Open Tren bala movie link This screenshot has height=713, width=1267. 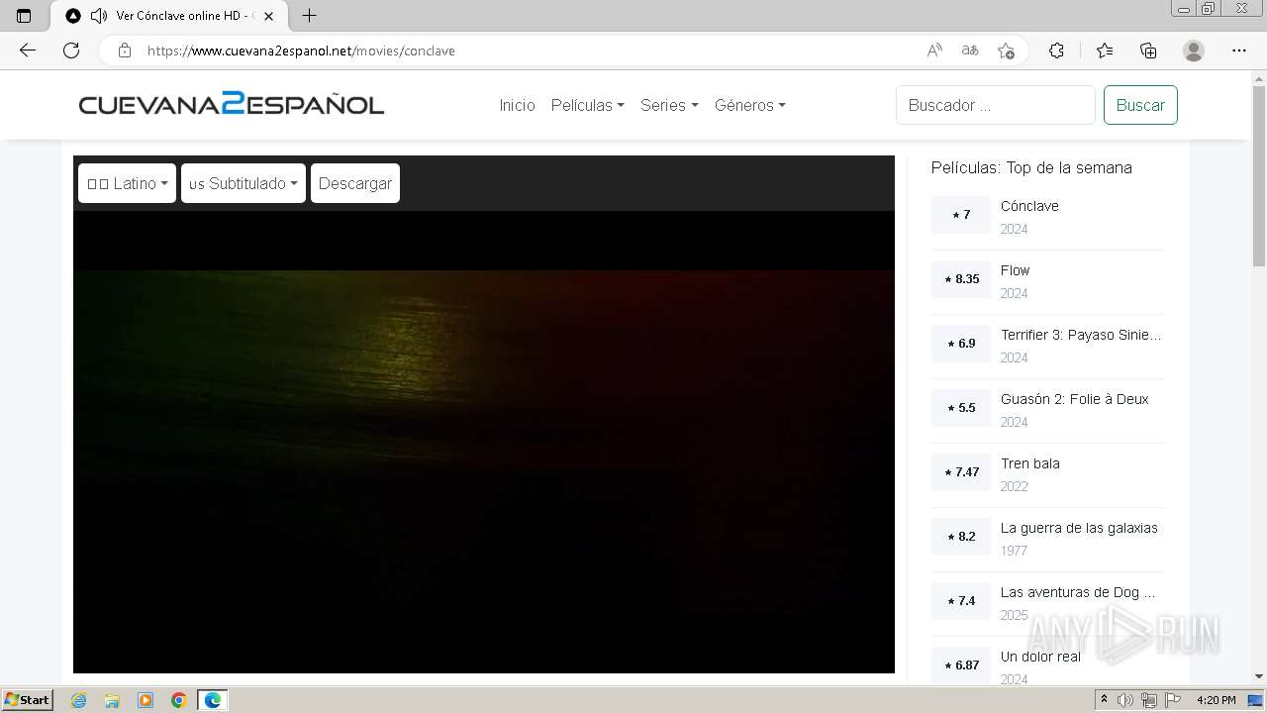1029,463
